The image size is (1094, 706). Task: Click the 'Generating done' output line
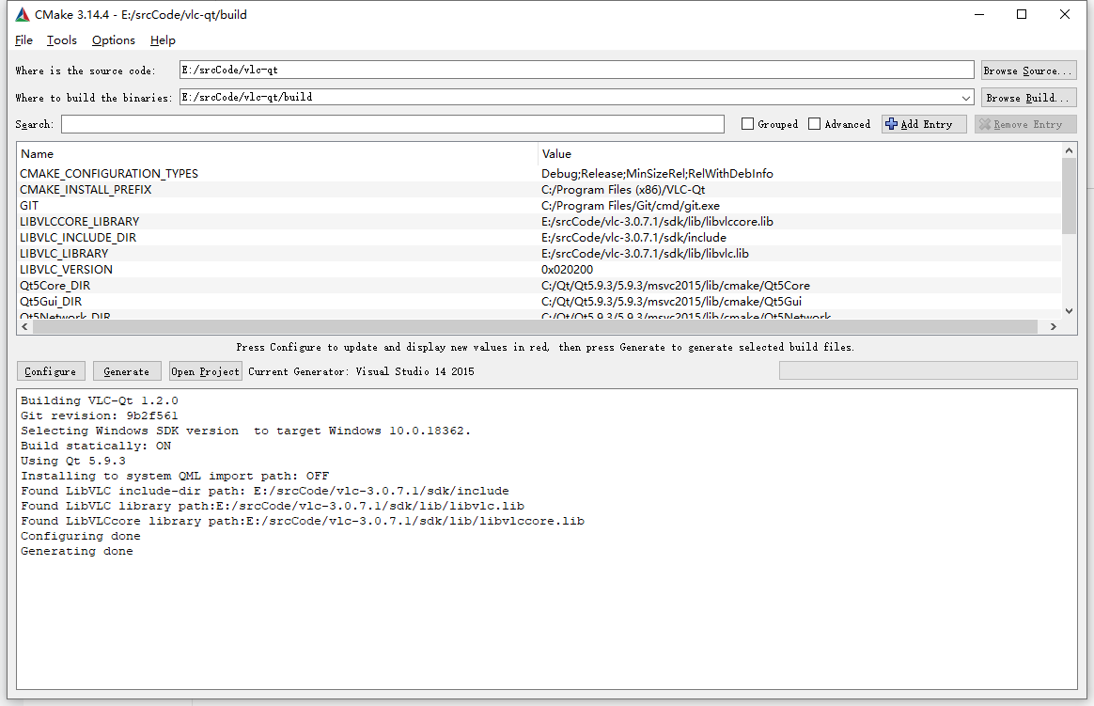point(77,551)
